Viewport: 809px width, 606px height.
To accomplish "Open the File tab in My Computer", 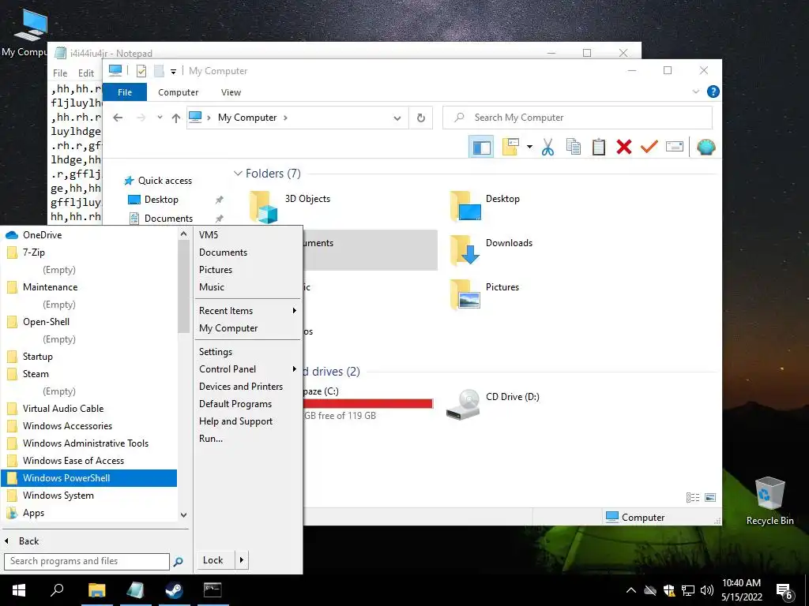I will pos(125,92).
